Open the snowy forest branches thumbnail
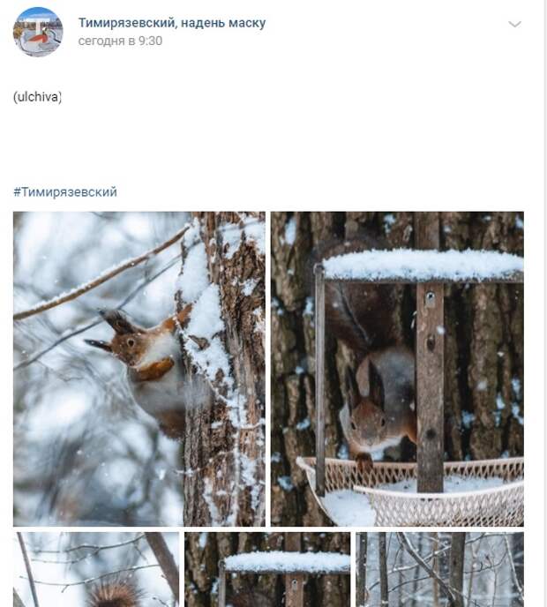This screenshot has height=607, width=547. point(439,569)
